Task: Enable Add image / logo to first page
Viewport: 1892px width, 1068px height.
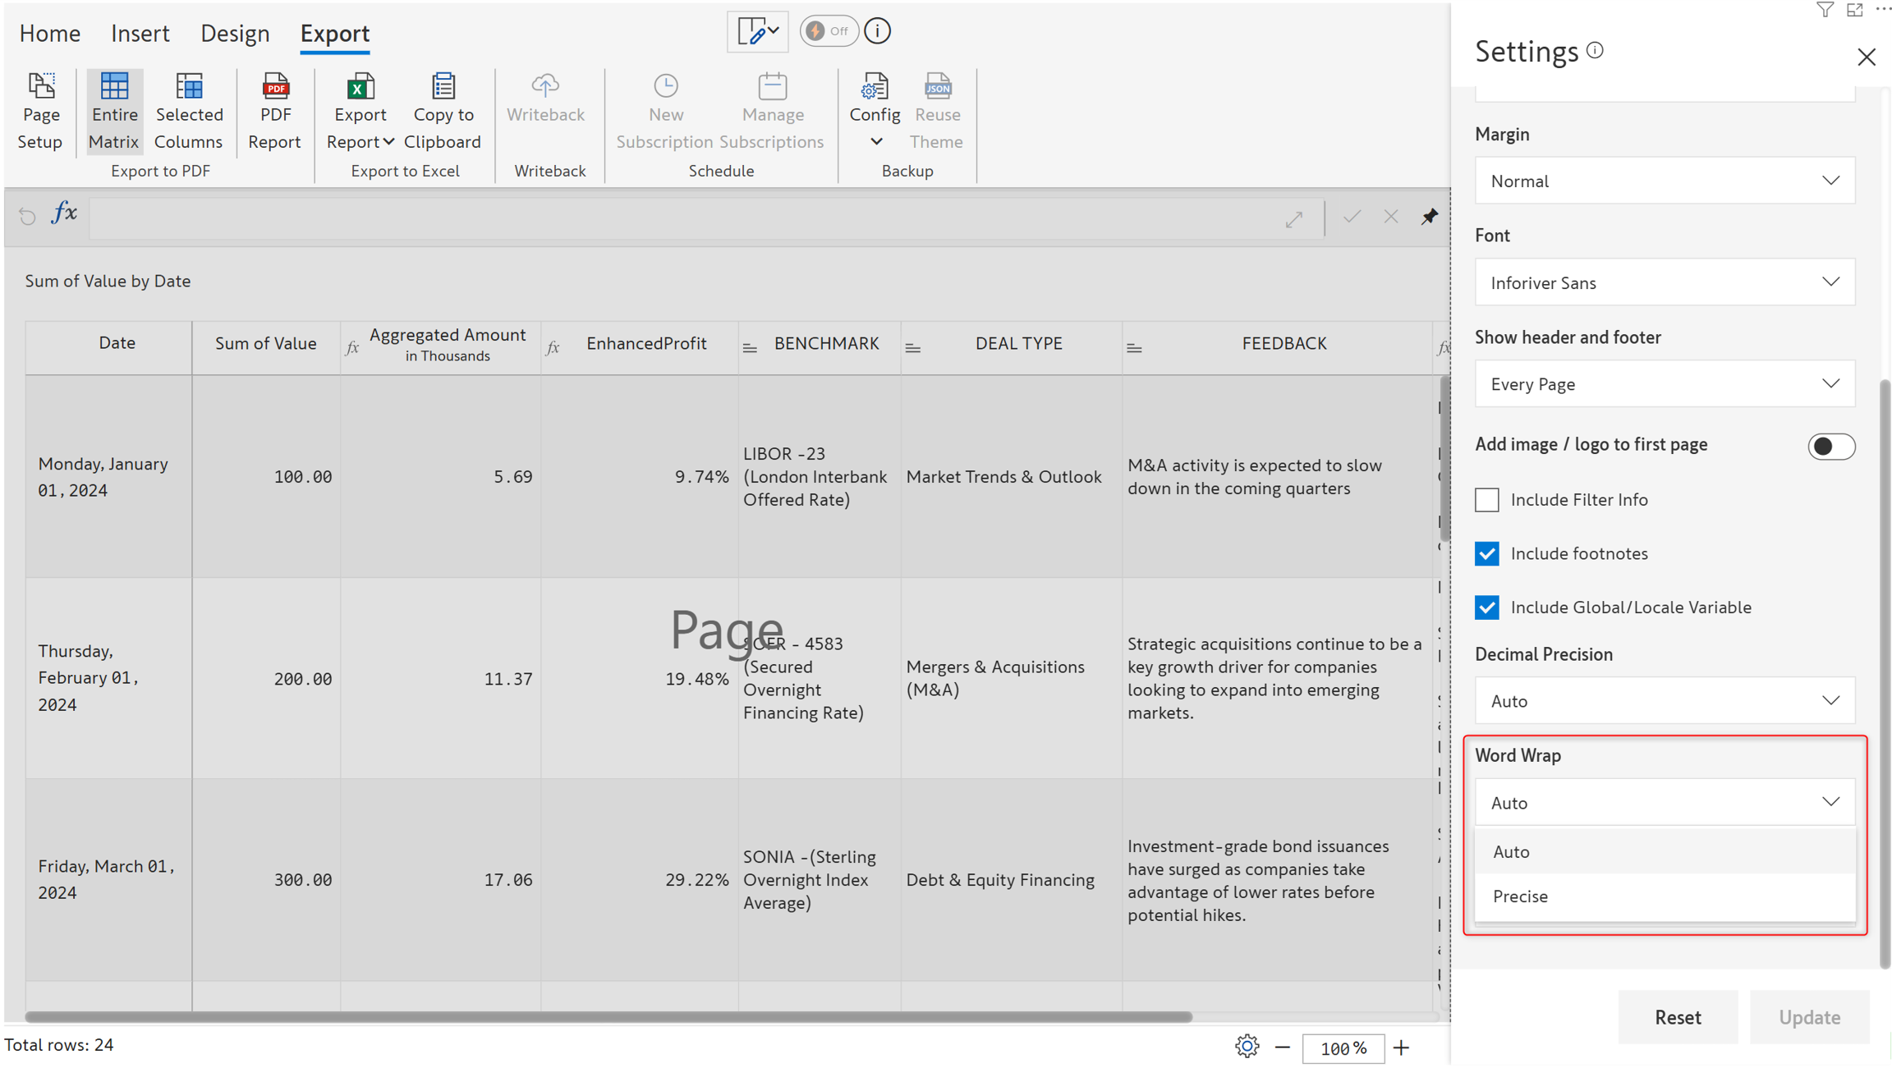Action: point(1830,447)
